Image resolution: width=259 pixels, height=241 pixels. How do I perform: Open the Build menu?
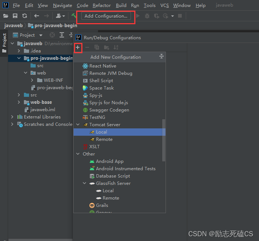pyautogui.click(x=121, y=6)
